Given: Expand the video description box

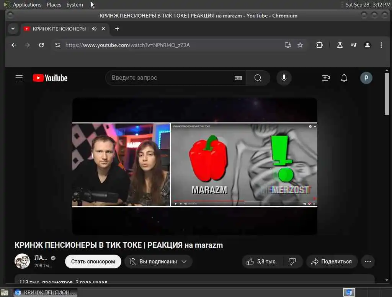Looking at the screenshot, I should click(194, 279).
